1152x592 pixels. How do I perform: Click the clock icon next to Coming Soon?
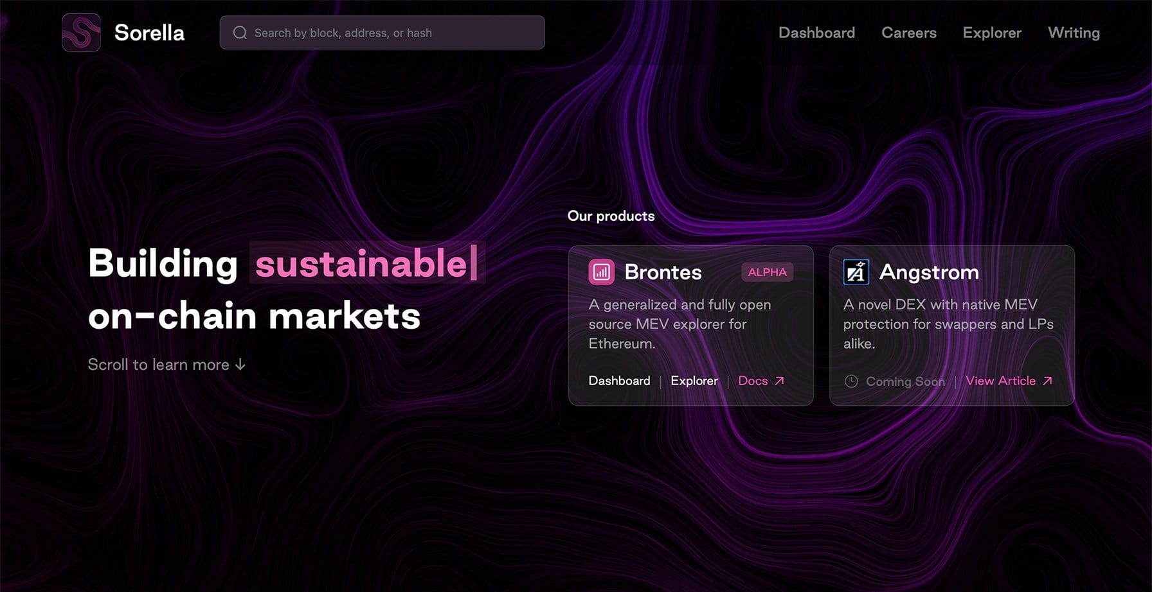851,381
